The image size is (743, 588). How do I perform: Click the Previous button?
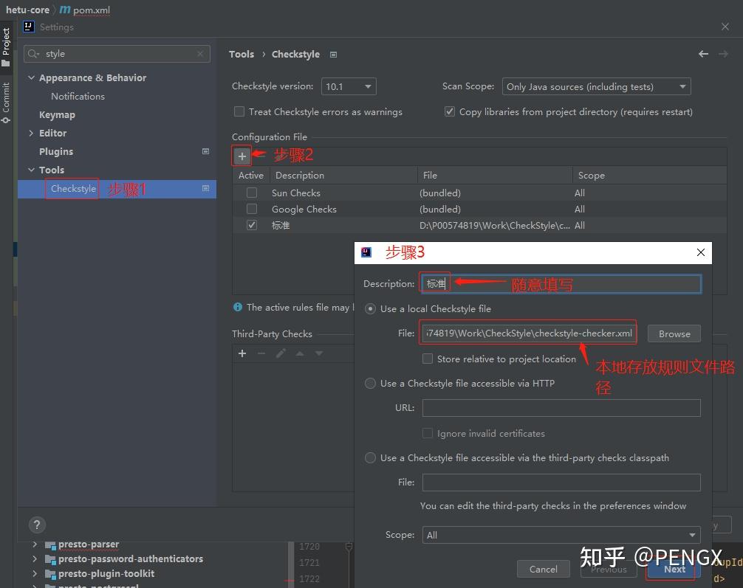tap(609, 569)
